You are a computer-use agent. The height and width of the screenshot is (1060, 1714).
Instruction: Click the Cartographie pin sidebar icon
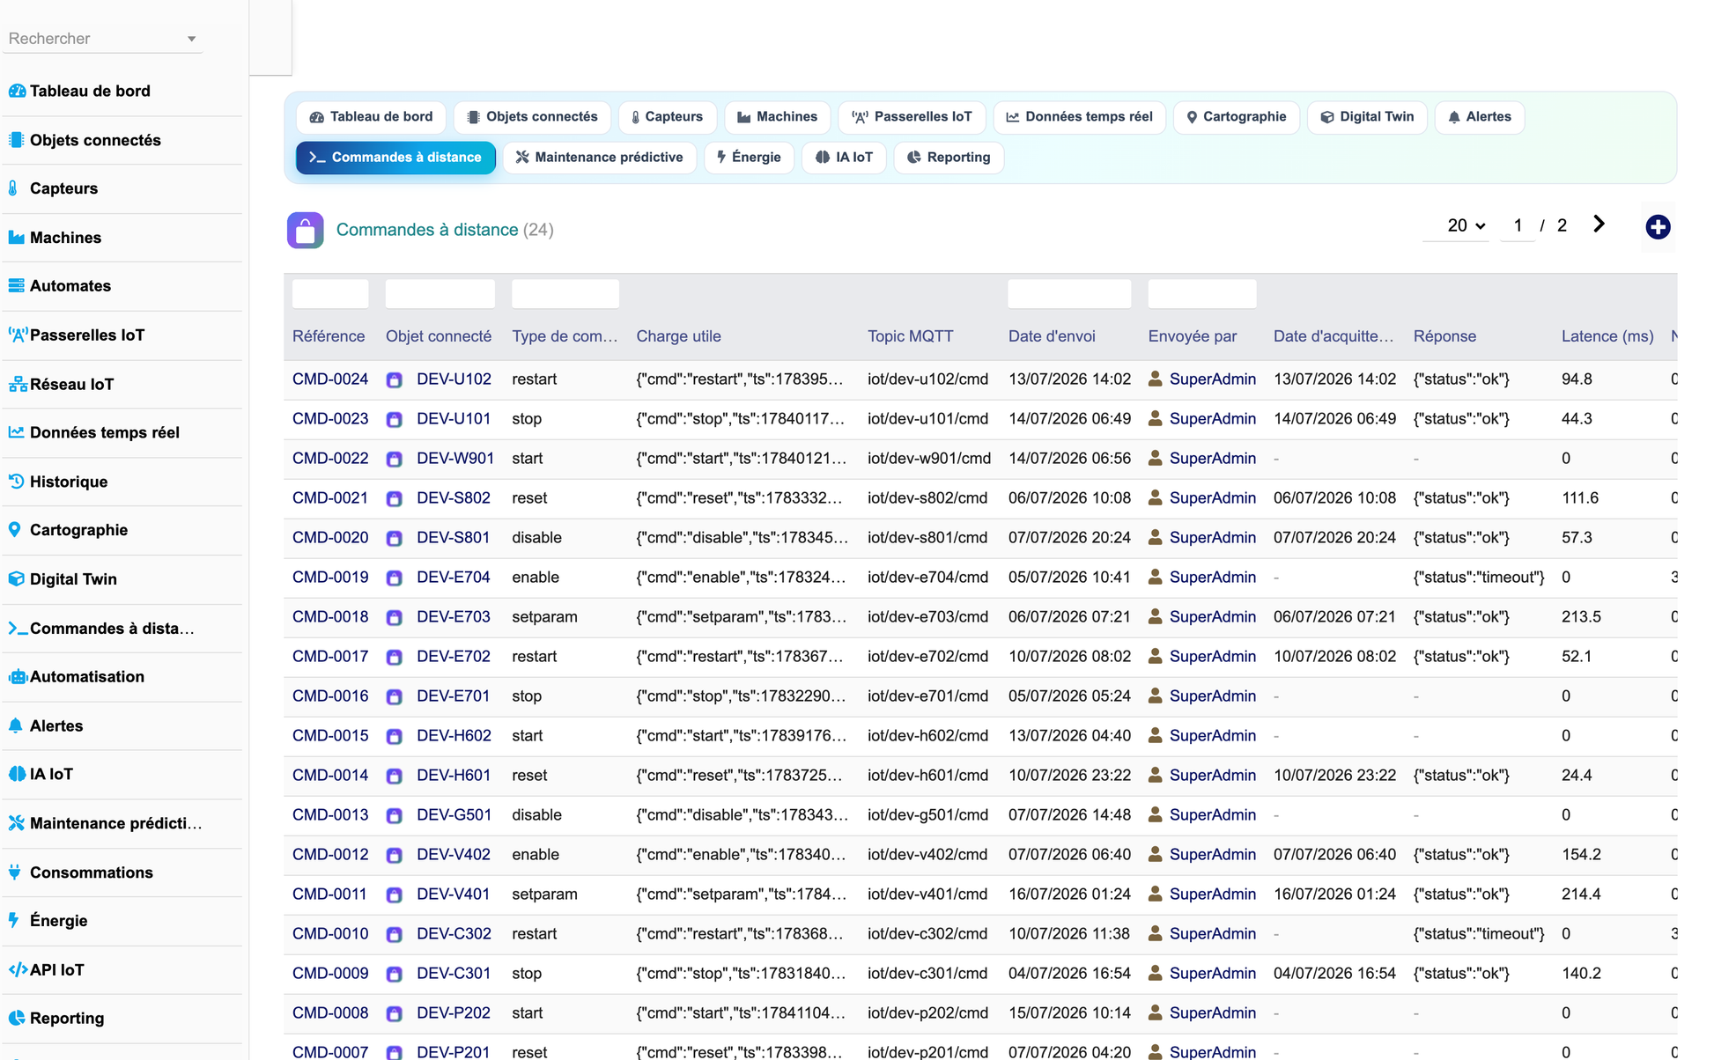point(15,530)
